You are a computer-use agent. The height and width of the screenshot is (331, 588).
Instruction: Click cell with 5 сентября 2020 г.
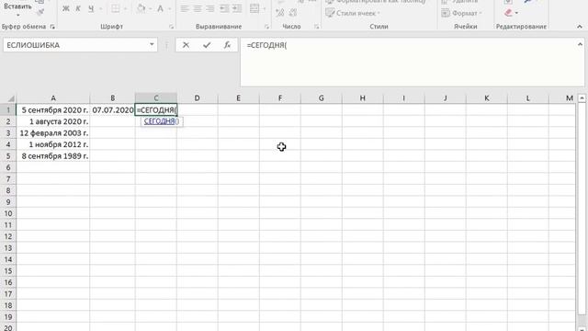tap(53, 110)
